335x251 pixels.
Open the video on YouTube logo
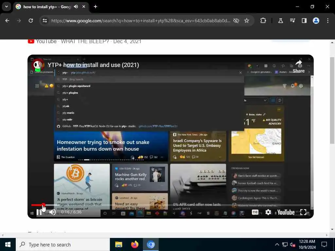(x=286, y=212)
